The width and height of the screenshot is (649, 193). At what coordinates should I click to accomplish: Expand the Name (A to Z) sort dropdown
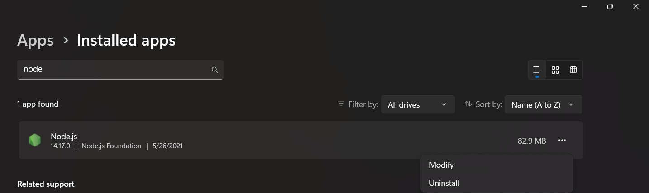tap(543, 104)
